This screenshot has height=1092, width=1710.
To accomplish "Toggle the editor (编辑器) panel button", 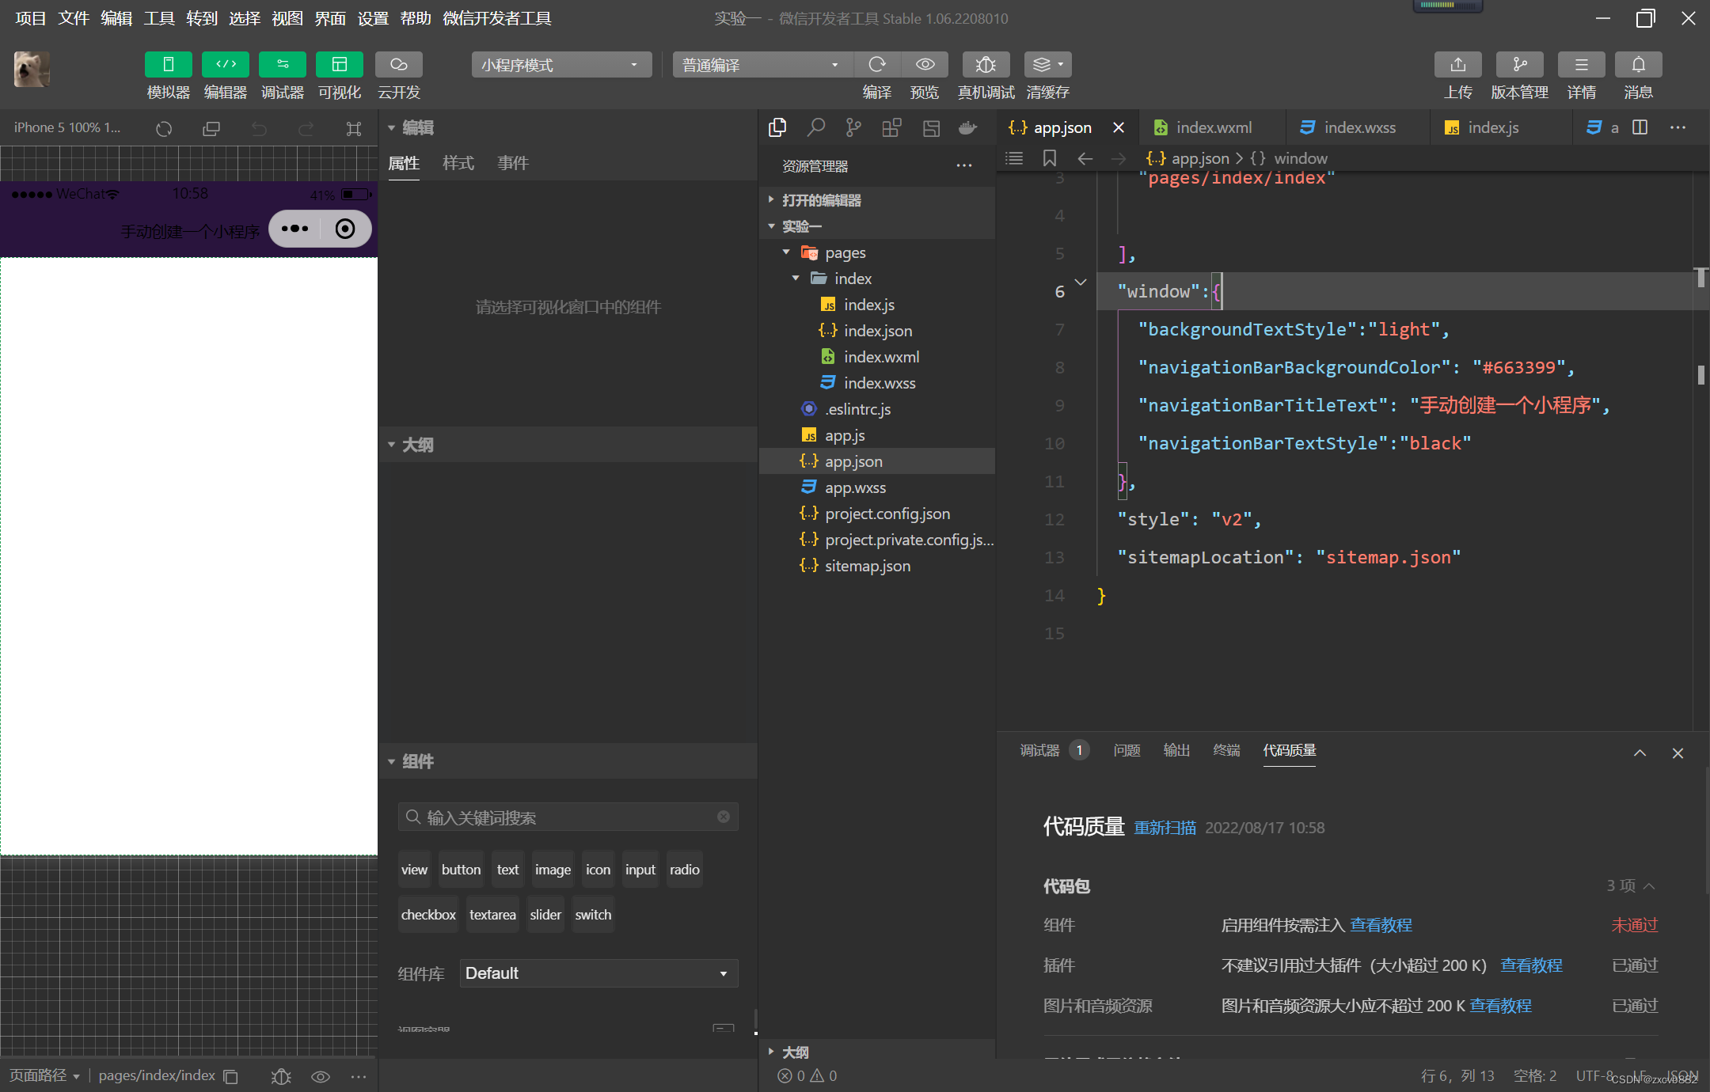I will coord(225,65).
